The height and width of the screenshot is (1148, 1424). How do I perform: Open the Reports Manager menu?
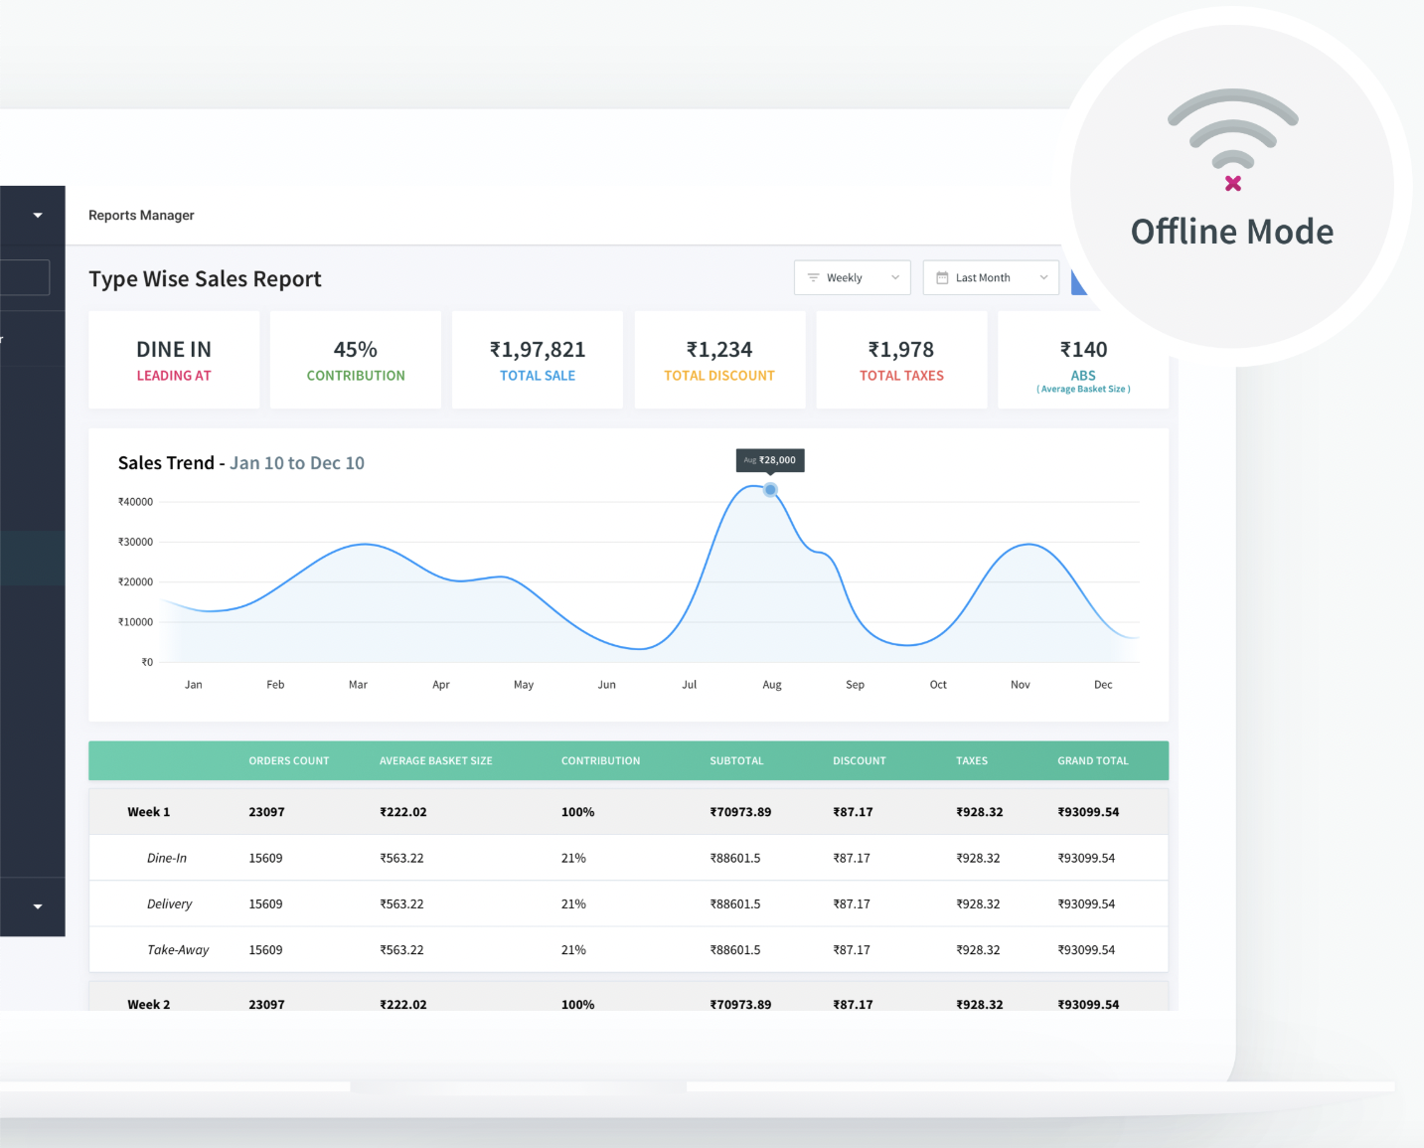(x=141, y=215)
